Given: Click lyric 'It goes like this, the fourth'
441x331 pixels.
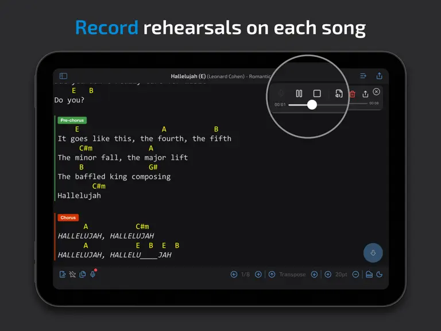Looking at the screenshot, I should pos(121,138).
